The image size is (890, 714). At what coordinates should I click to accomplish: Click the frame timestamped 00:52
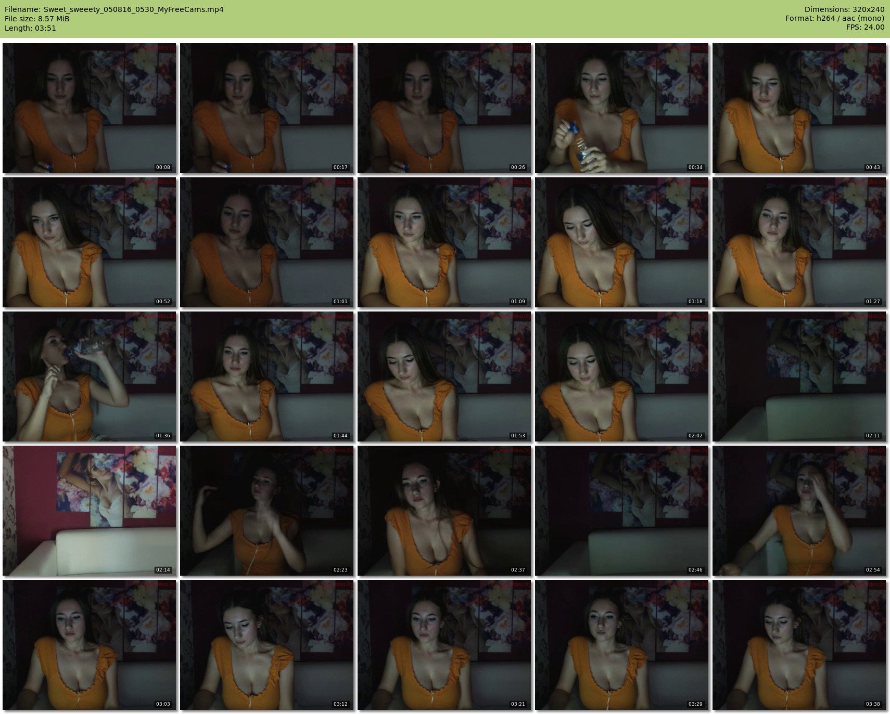(x=90, y=242)
